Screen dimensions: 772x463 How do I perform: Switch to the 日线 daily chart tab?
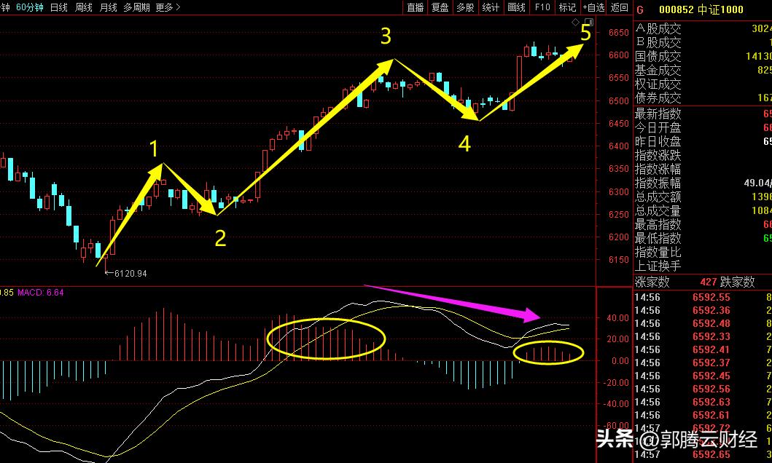click(59, 7)
